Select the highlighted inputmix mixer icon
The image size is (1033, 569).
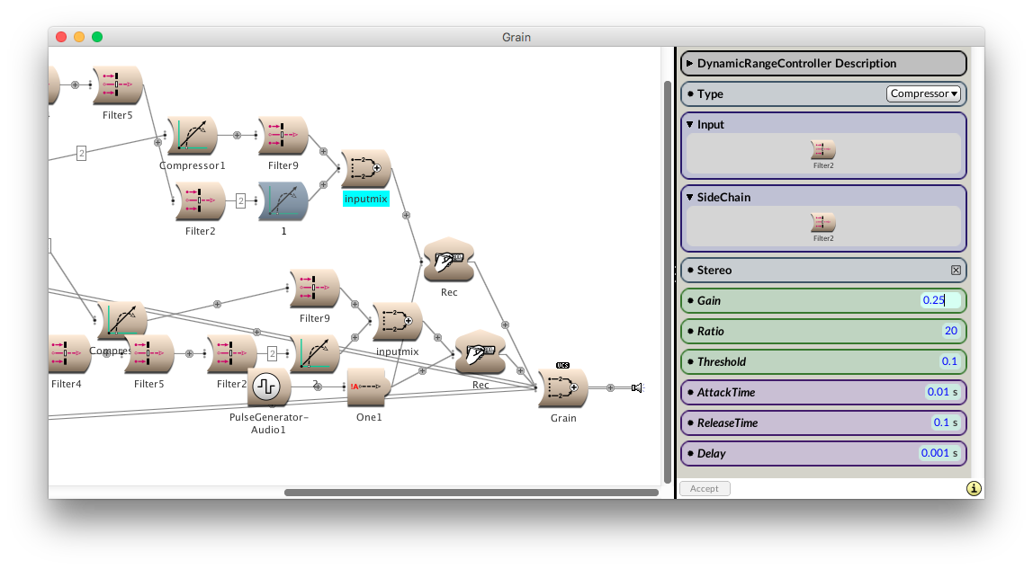(x=365, y=169)
